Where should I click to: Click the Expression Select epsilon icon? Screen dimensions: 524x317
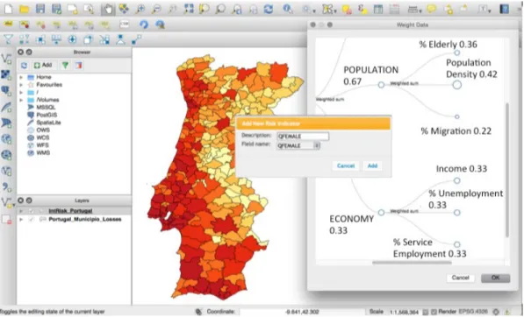point(362,9)
